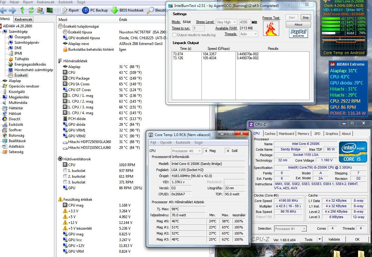Open the Threads dropdown in IntelBurnTest

pyautogui.click(x=249, y=34)
